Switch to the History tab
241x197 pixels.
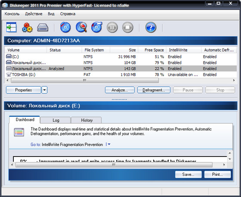(87, 120)
